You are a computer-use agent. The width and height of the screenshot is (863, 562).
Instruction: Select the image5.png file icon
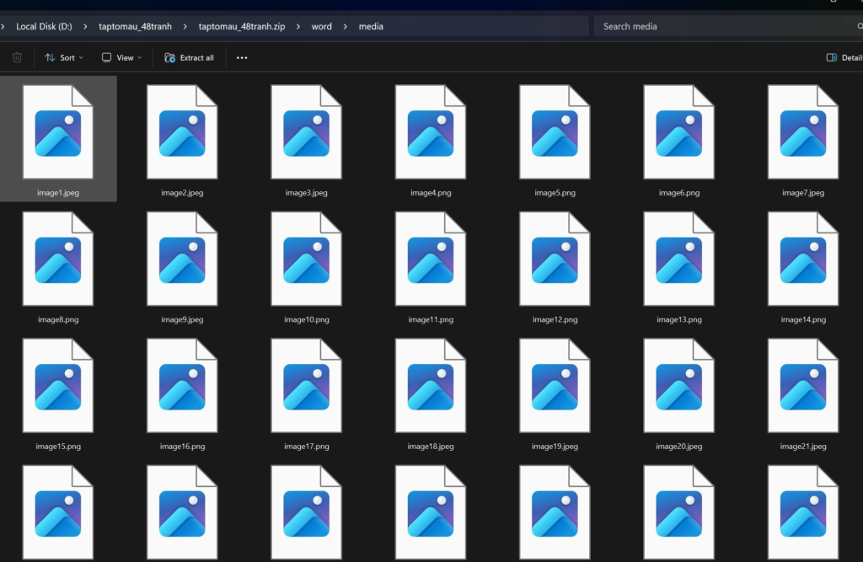click(x=555, y=132)
